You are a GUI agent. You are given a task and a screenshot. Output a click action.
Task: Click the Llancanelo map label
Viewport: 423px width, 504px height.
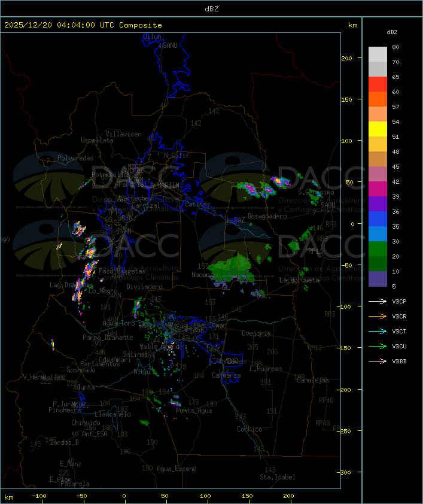pos(112,414)
